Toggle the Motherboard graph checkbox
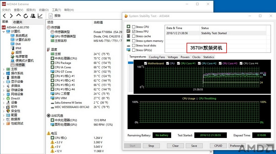This screenshot has width=276, height=154. pos(145,63)
